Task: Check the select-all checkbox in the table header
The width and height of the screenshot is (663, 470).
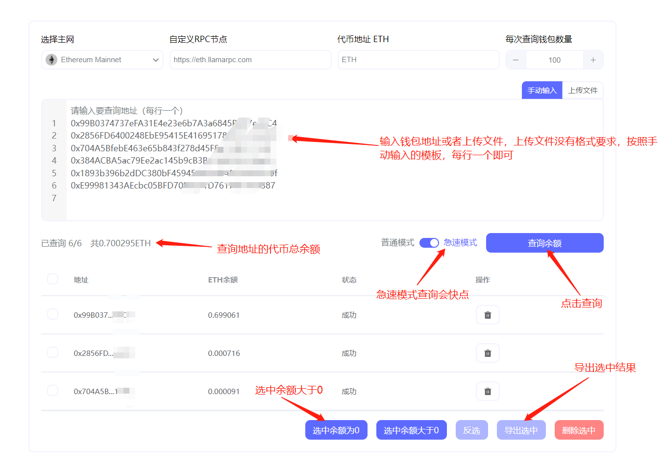Action: (x=52, y=279)
